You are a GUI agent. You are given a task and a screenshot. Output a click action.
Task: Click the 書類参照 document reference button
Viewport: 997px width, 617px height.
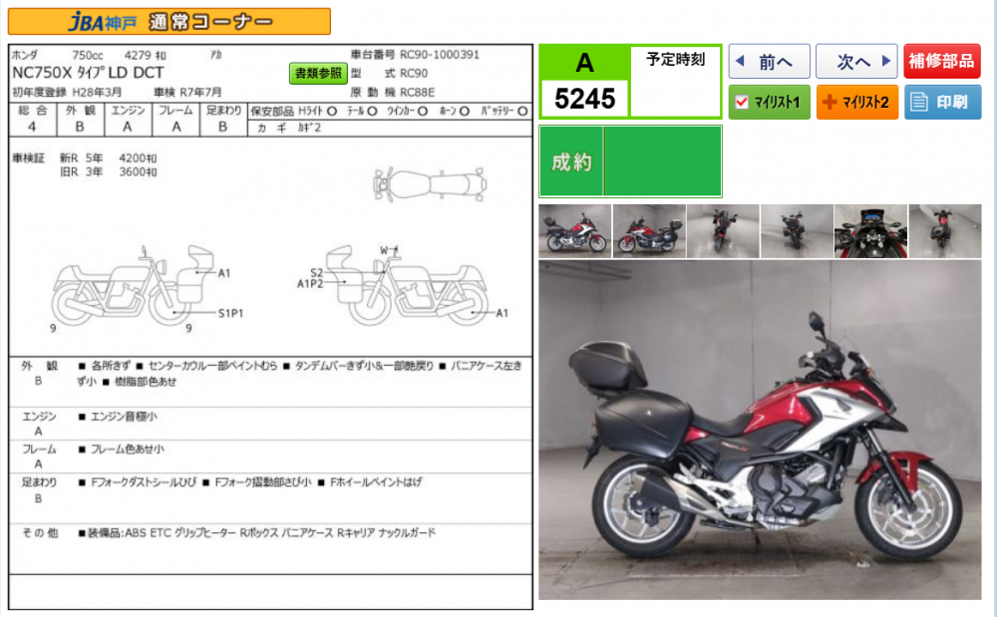[318, 73]
